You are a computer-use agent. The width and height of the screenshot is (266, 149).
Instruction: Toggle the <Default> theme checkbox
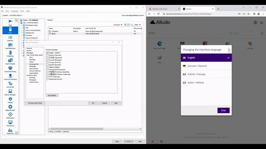(x=50, y=31)
